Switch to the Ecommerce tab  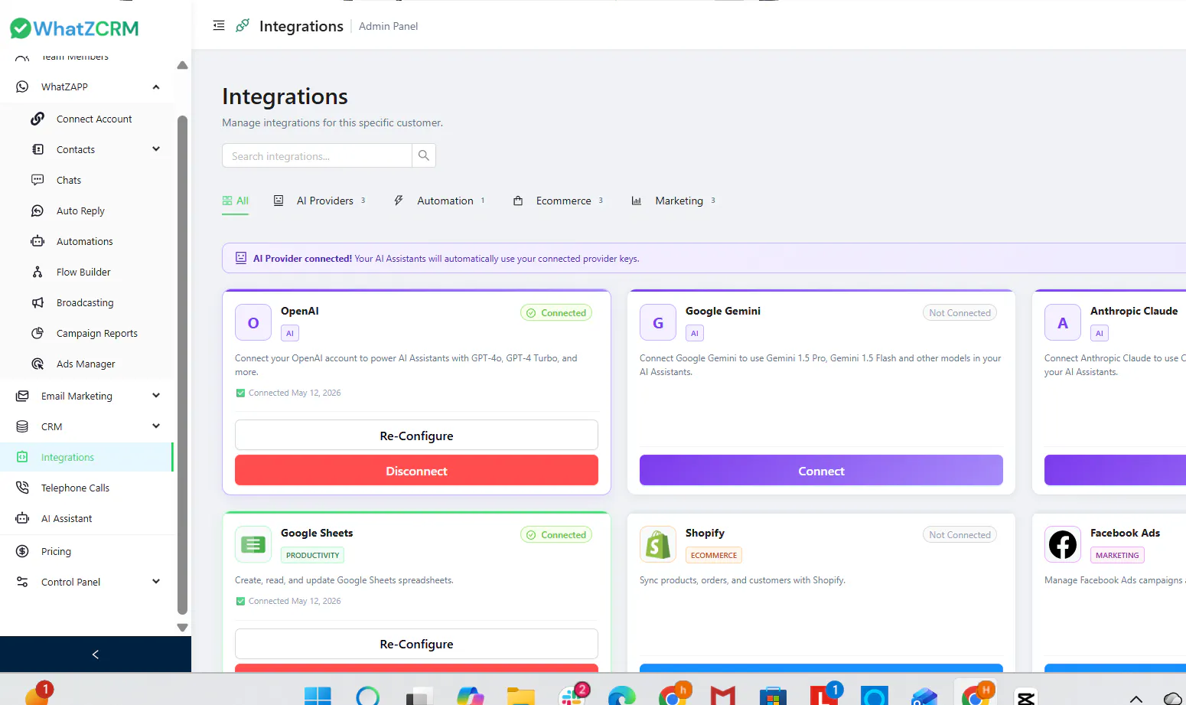coord(559,201)
